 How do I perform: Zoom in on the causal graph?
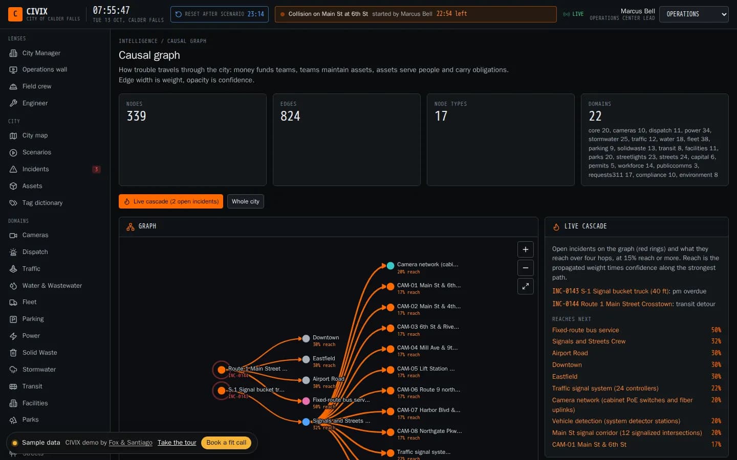coord(525,249)
